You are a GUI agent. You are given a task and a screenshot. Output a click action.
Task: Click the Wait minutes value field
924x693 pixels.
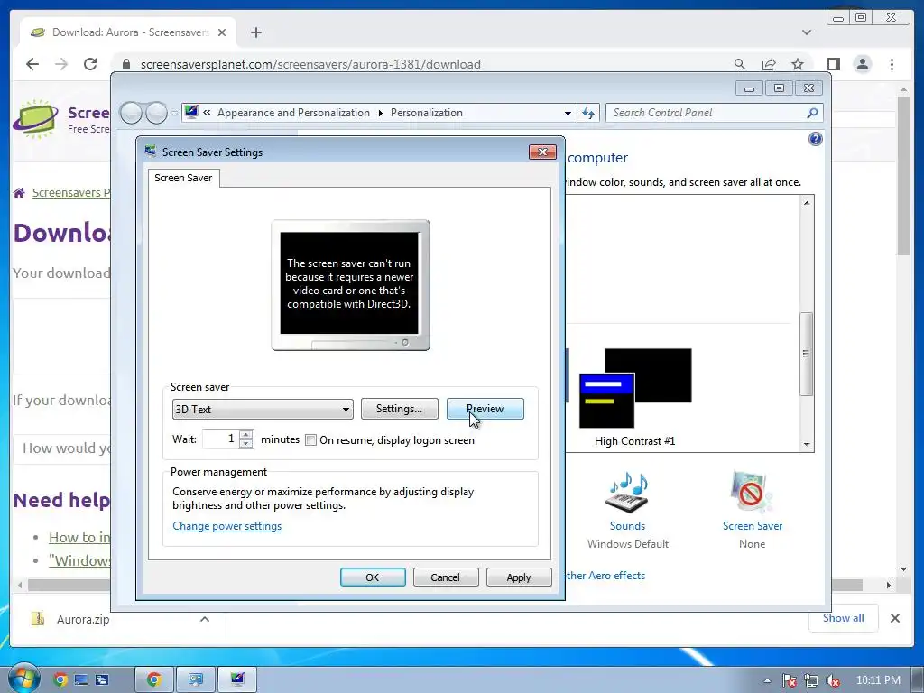pos(221,439)
